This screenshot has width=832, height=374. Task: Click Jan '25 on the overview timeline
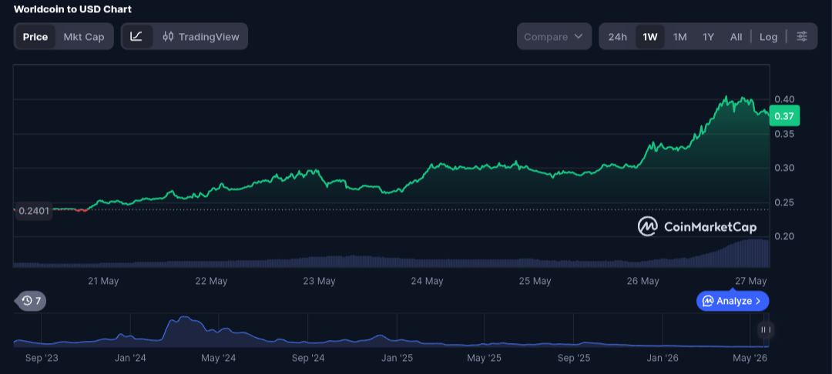pos(397,359)
